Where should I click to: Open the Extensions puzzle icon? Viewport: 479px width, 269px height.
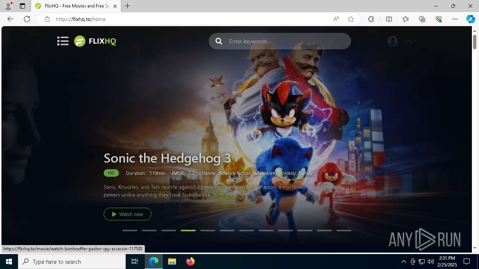(371, 19)
